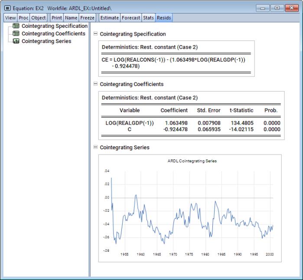The image size is (303, 280).
Task: Click the Estimate button
Action: [x=109, y=18]
